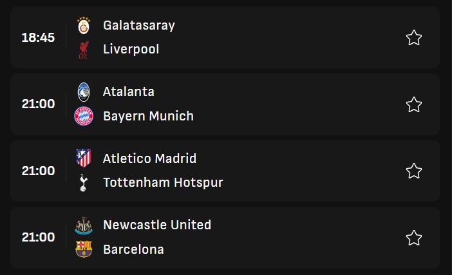452x275 pixels.
Task: Click the Bayern Munich club crest
Action: pyautogui.click(x=84, y=117)
